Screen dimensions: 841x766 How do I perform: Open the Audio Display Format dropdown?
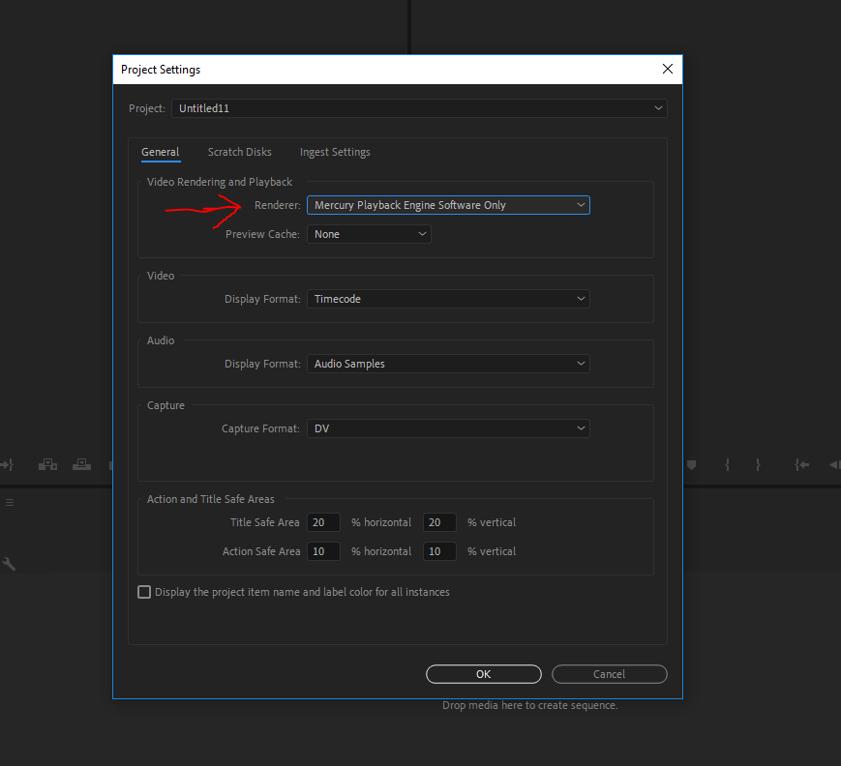pos(448,364)
